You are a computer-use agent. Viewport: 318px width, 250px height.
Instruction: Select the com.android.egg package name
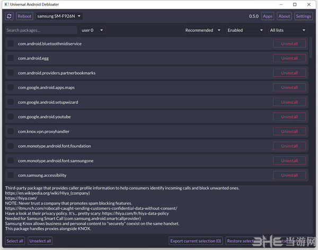(x=33, y=58)
